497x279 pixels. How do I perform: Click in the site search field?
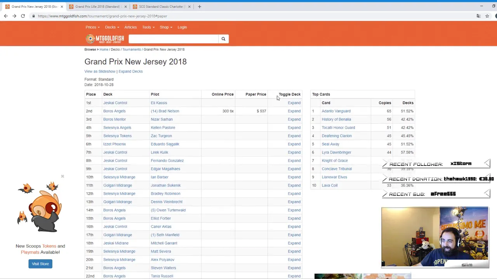174,39
